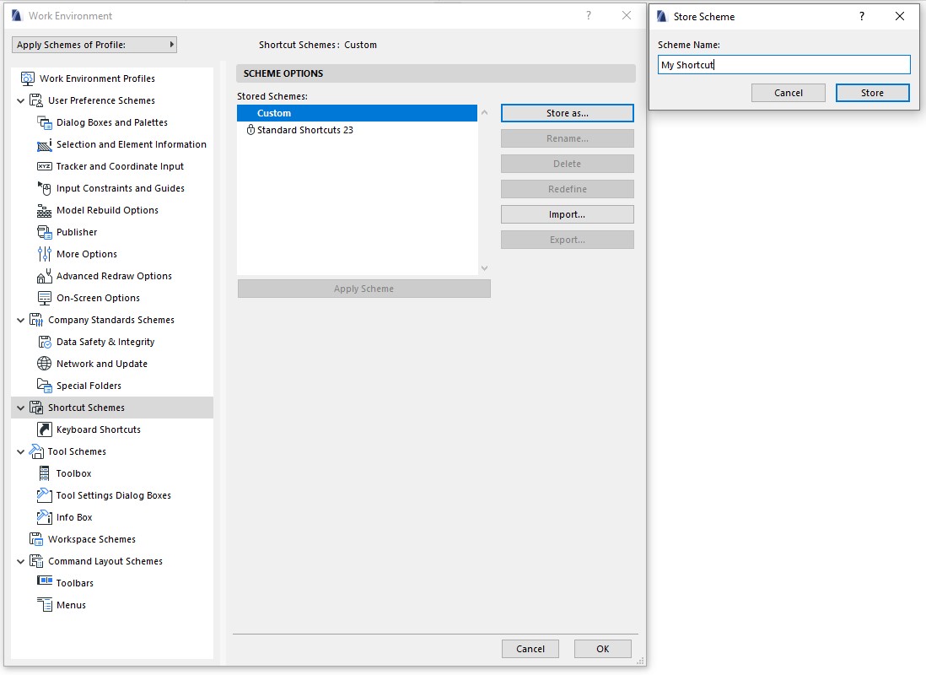Click the Store as... button
This screenshot has width=926, height=675.
[567, 113]
